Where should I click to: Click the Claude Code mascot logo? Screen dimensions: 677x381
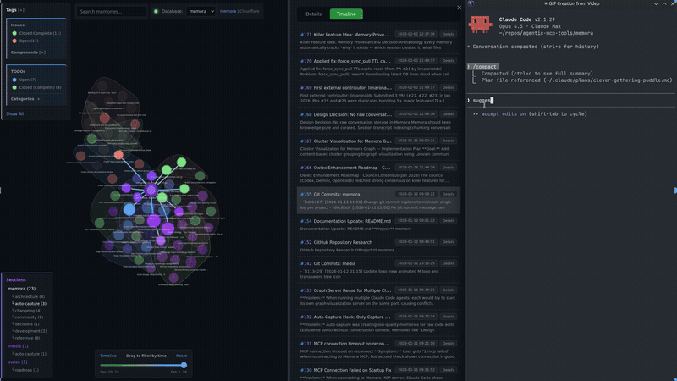pos(480,25)
